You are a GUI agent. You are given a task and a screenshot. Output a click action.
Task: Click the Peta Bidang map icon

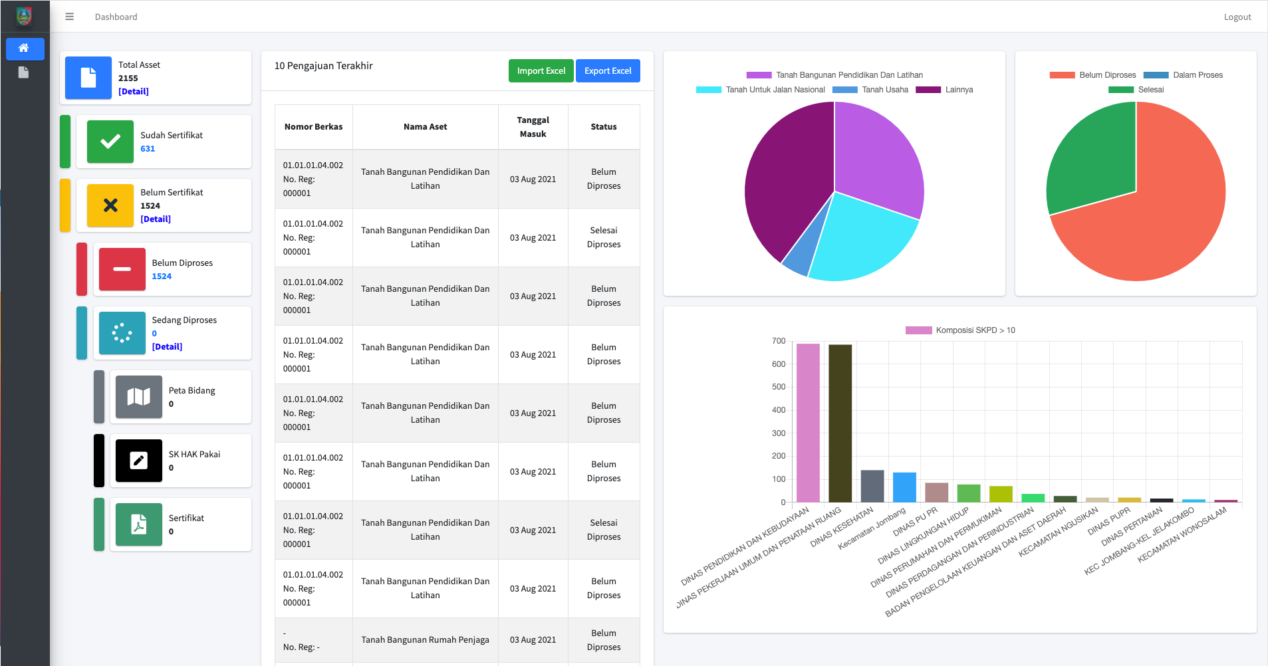click(138, 397)
